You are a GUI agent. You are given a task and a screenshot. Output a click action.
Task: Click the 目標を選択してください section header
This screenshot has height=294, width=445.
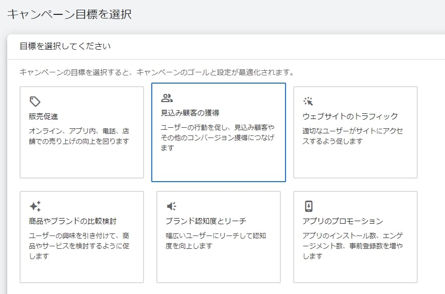coord(65,46)
